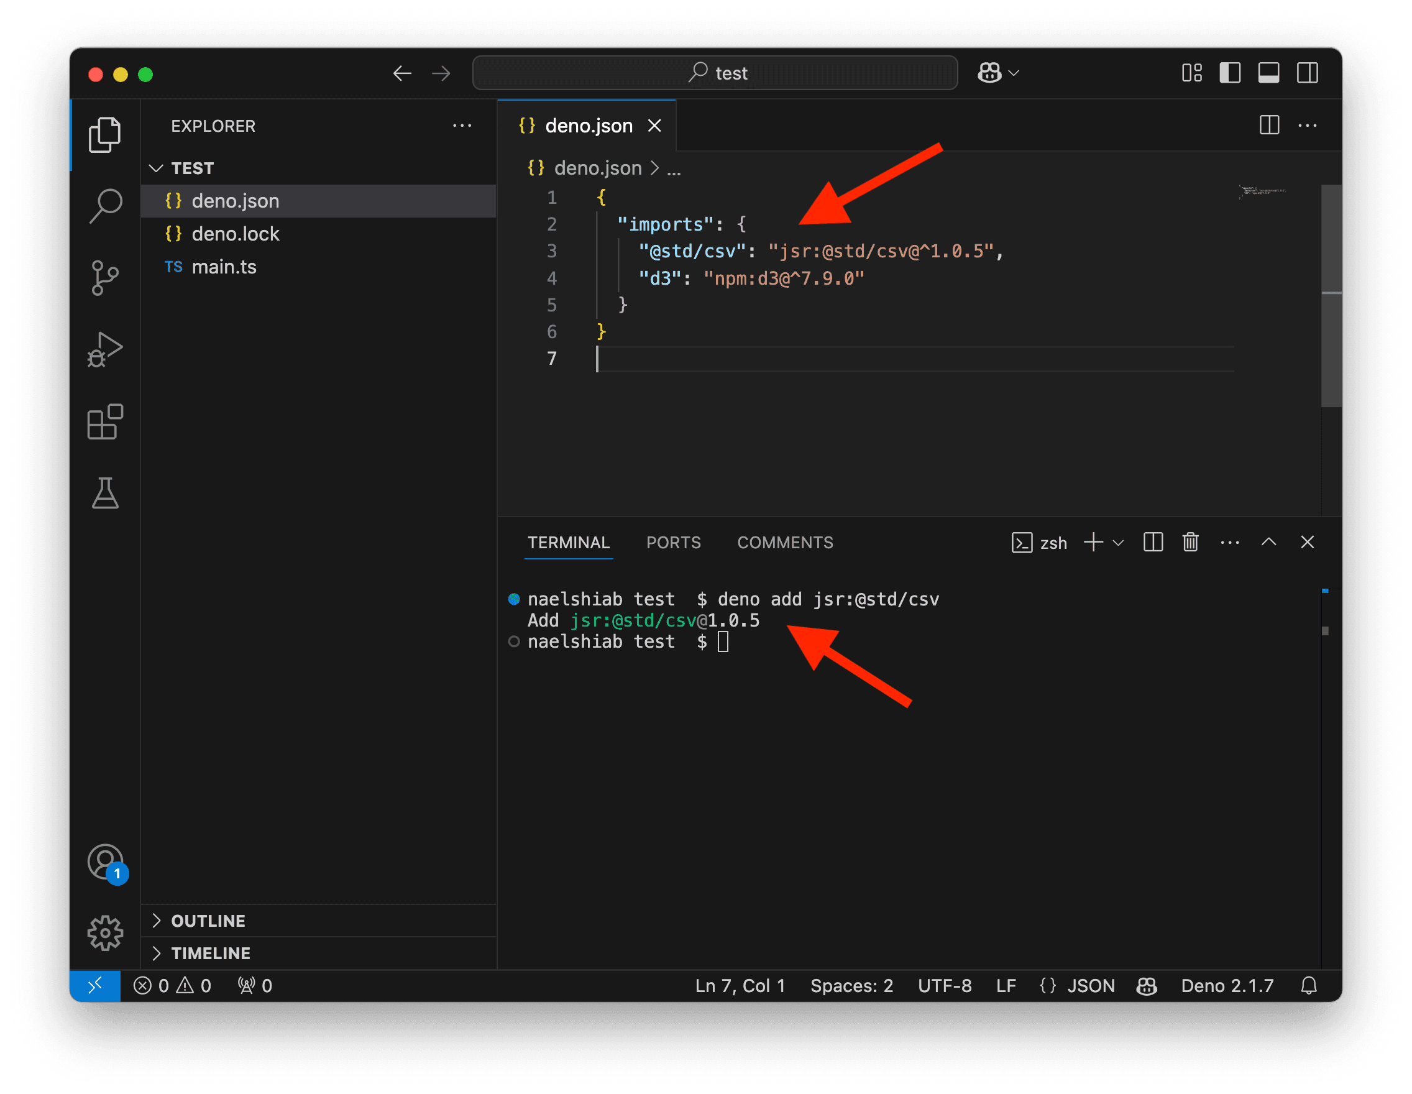Open the Copilot icon in title bar
Viewport: 1412px width, 1094px height.
[989, 73]
